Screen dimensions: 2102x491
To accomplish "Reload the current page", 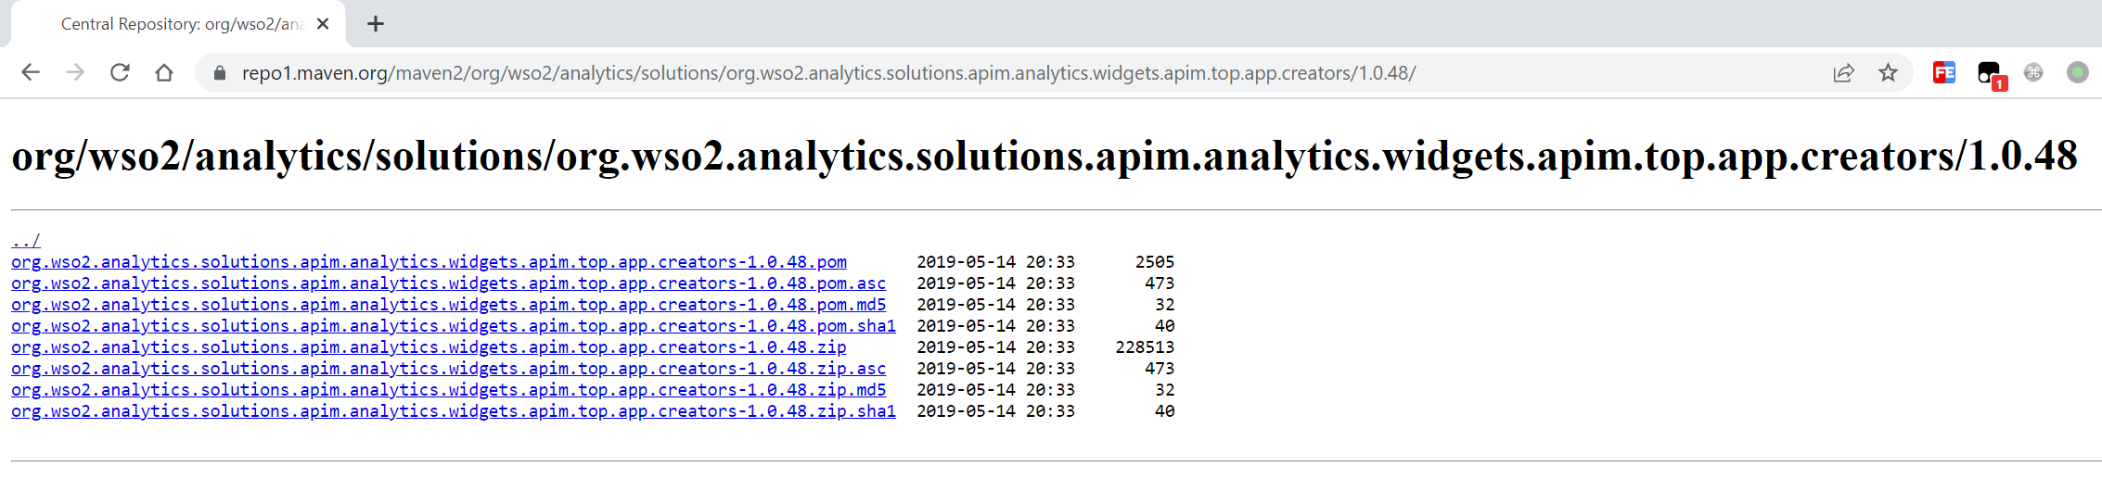I will [120, 72].
